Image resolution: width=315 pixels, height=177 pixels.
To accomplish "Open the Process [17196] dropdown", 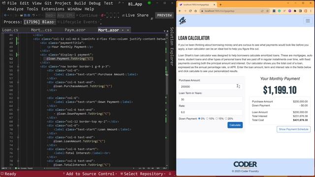I will (x=40, y=22).
